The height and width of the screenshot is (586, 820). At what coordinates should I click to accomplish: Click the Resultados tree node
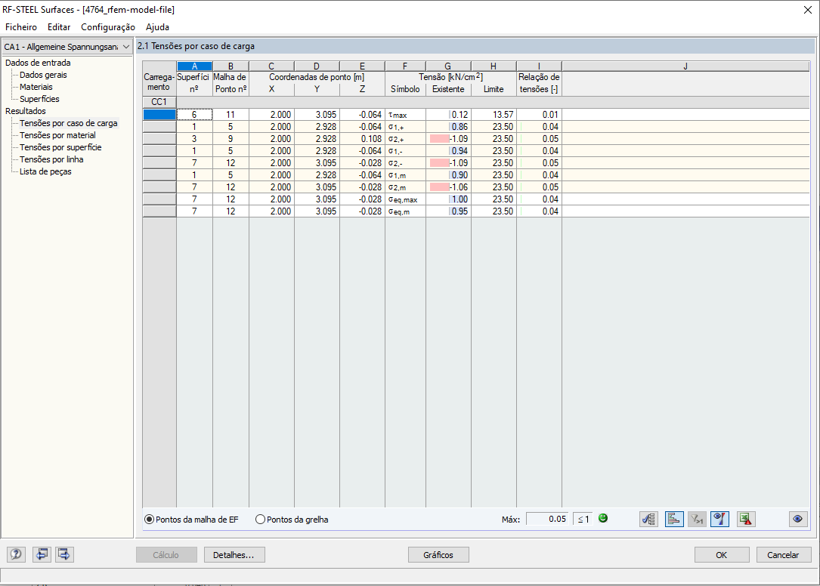pos(25,111)
